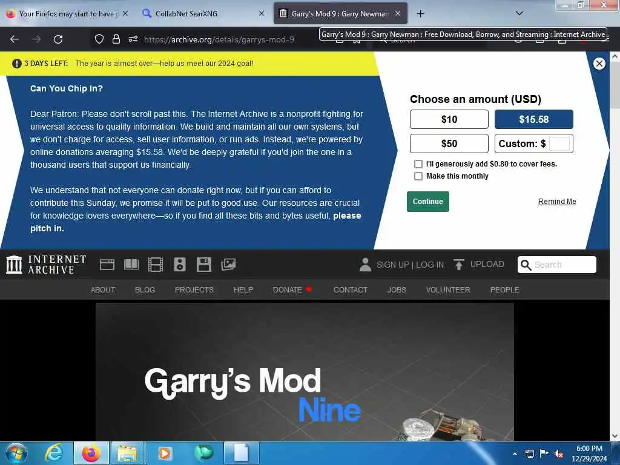This screenshot has height=465, width=620.
Task: Open the video film strip icon
Action: tap(156, 265)
